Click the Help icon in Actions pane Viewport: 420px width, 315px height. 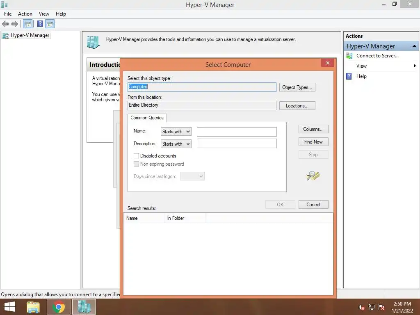coord(349,76)
